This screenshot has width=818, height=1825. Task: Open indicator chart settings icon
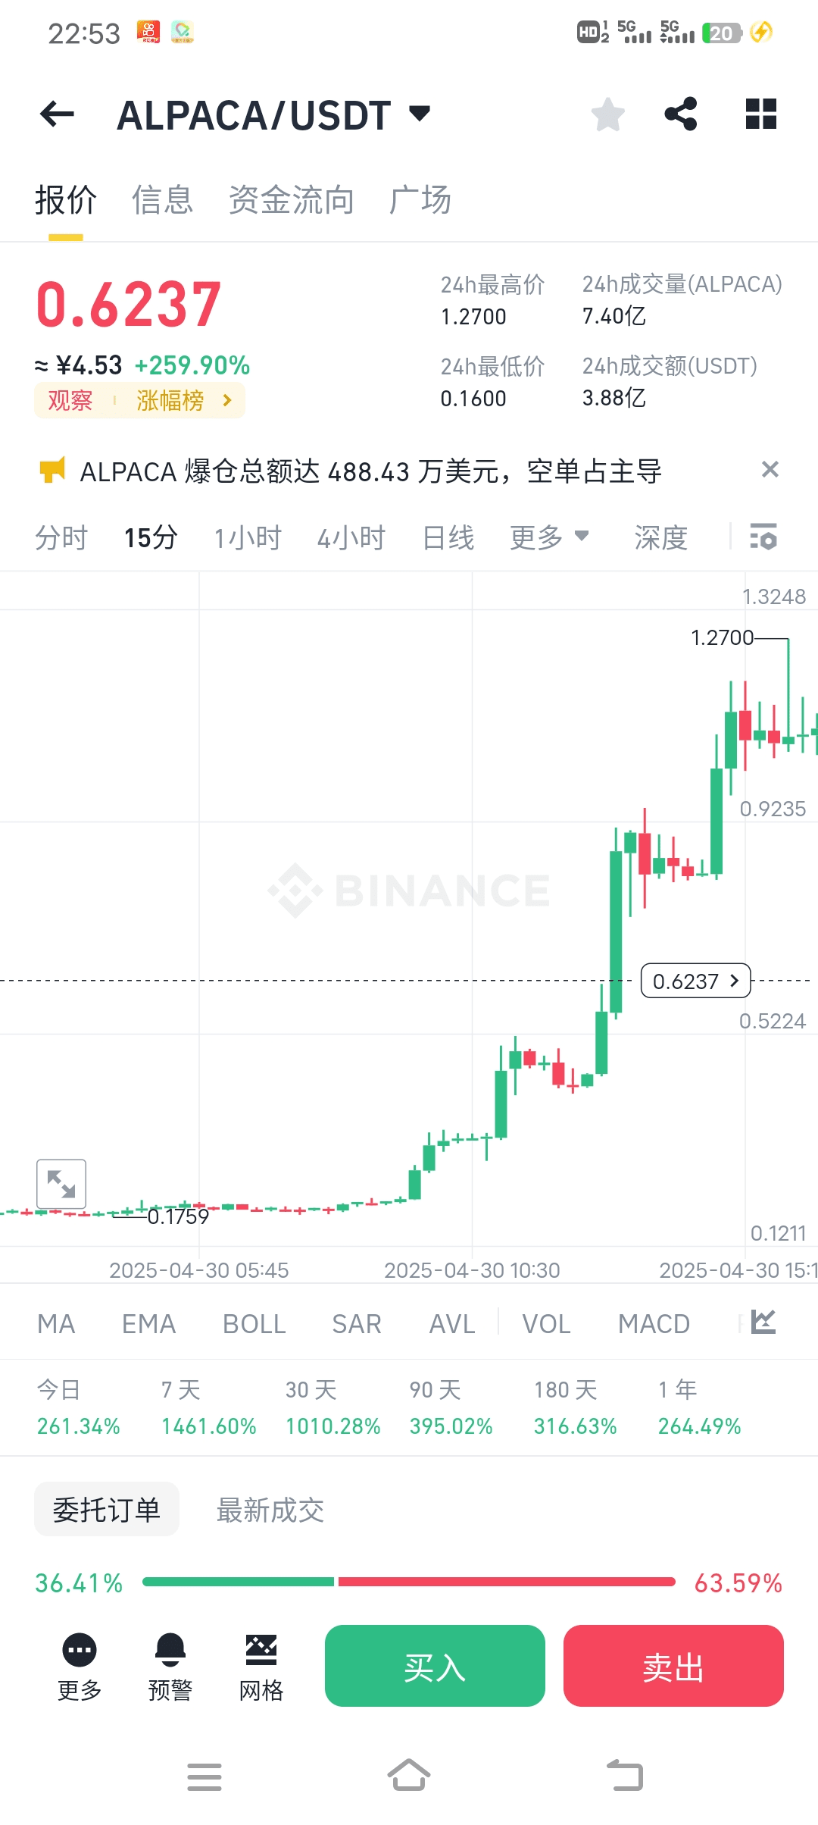pos(763,1323)
